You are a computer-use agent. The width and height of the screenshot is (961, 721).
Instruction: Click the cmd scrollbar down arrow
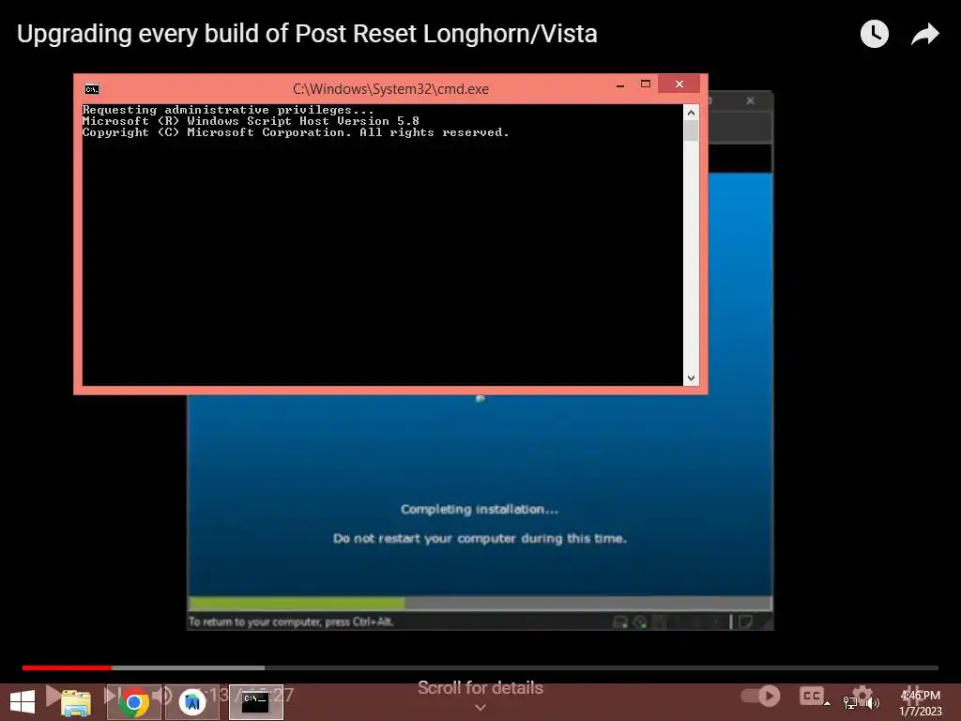click(691, 378)
